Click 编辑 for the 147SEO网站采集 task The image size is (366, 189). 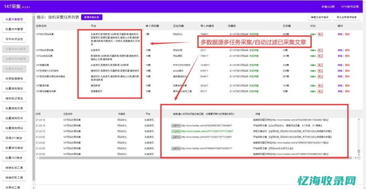pos(340,34)
